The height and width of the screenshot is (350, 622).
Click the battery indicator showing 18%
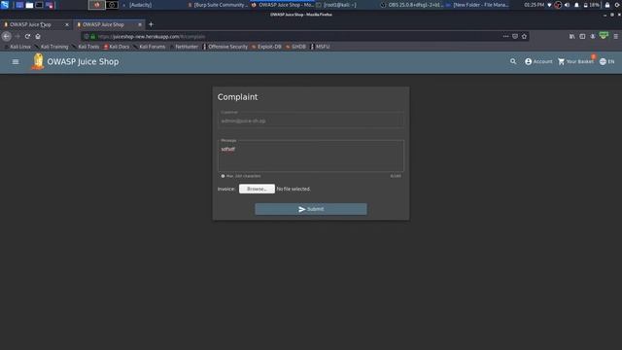tap(591, 5)
